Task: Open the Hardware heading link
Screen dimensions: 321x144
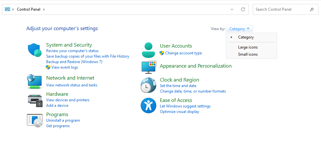Action: (57, 94)
